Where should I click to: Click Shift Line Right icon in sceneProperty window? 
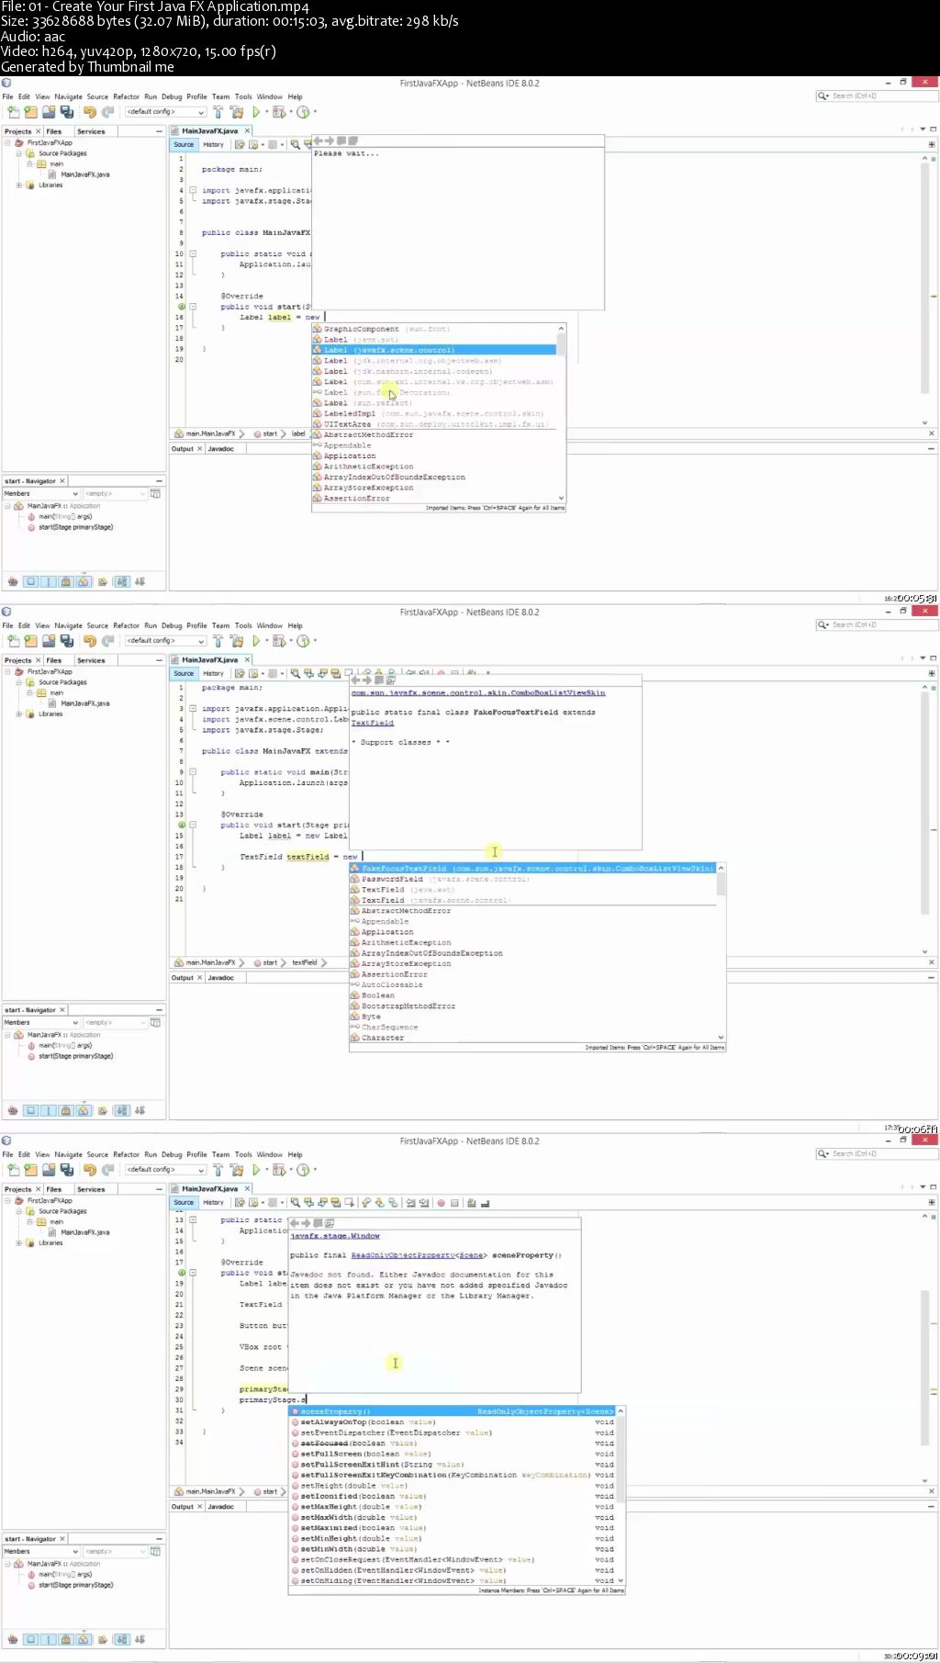coord(425,1203)
